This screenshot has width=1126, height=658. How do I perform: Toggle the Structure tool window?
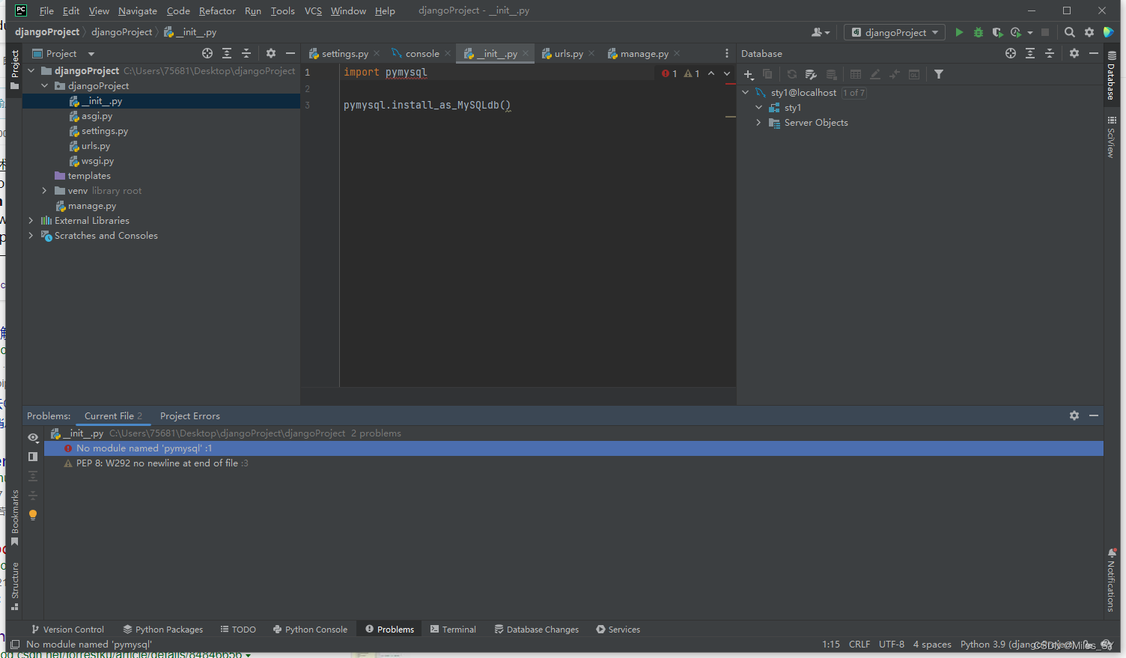click(14, 586)
